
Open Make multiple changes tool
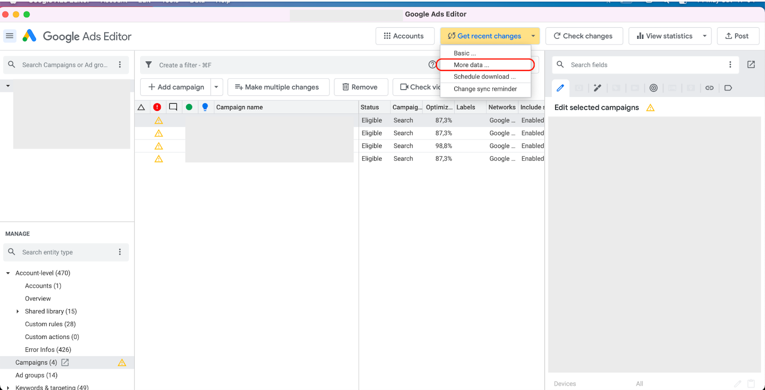278,87
